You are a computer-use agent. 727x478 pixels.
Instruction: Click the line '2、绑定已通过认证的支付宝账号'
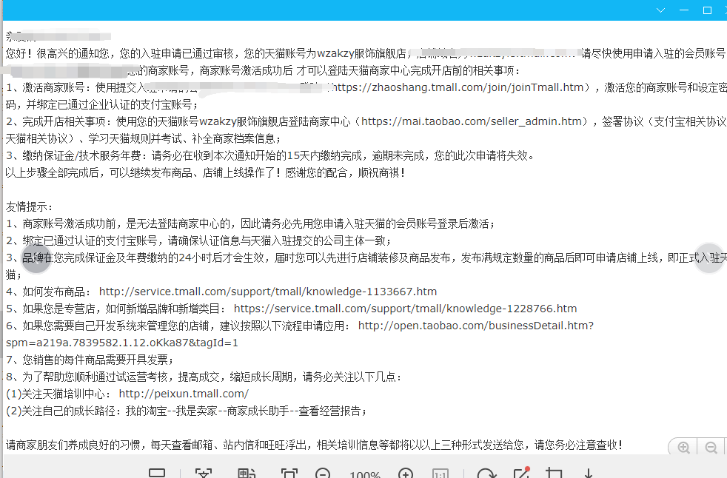click(198, 240)
